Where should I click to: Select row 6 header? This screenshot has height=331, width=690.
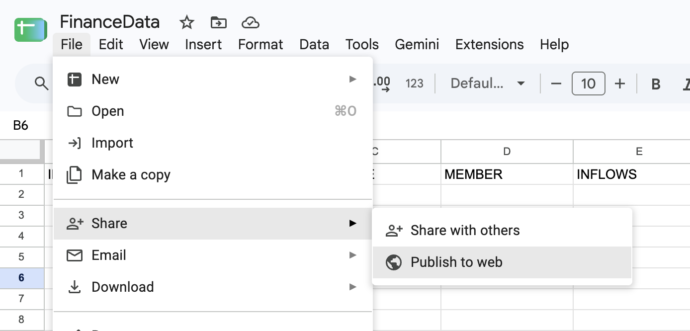click(x=21, y=278)
